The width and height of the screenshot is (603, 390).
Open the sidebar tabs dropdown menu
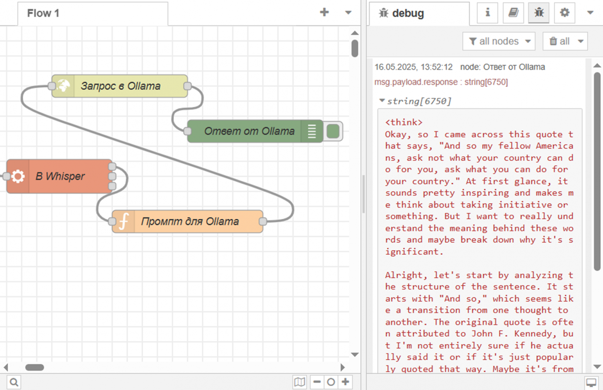tap(590, 13)
